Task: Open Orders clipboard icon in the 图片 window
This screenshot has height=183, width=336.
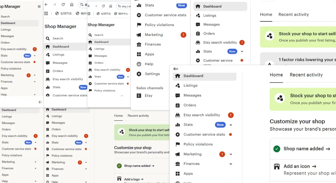Action: click(x=178, y=105)
